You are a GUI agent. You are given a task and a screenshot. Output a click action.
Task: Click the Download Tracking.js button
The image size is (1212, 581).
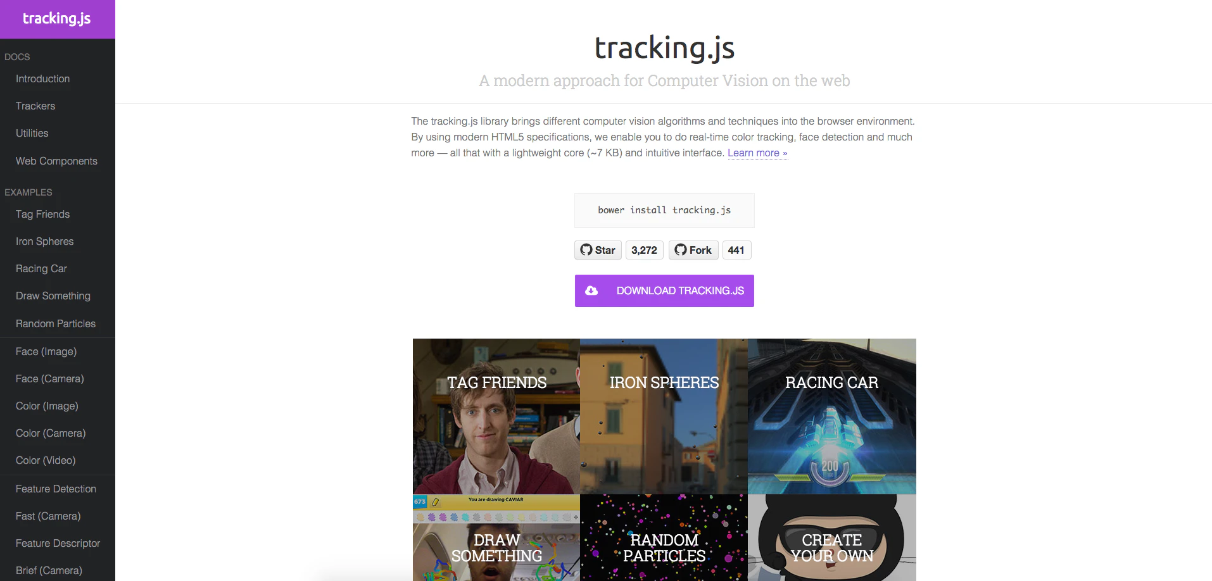(664, 290)
